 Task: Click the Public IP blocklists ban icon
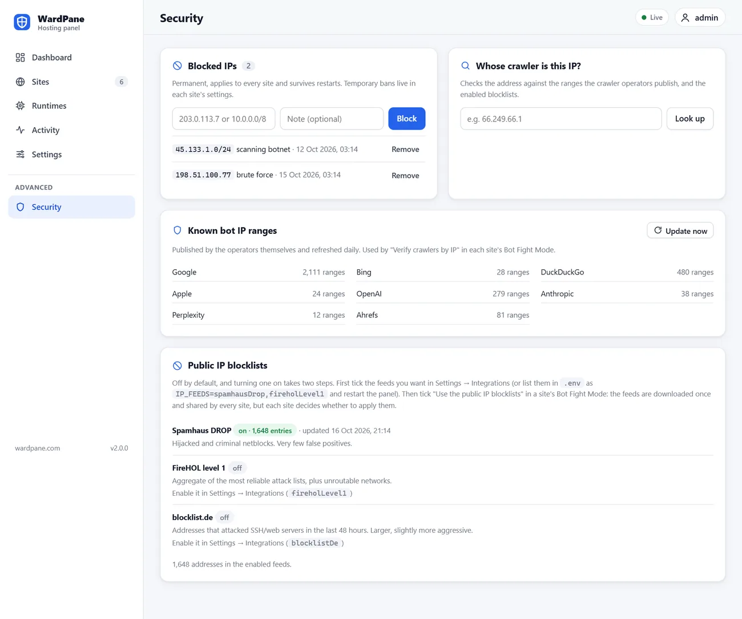[178, 366]
